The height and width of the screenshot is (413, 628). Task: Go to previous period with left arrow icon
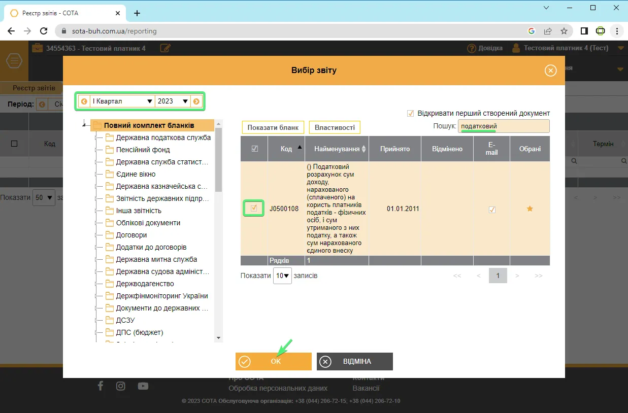coord(84,101)
